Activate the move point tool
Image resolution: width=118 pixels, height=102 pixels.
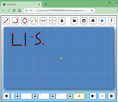pos(53,21)
